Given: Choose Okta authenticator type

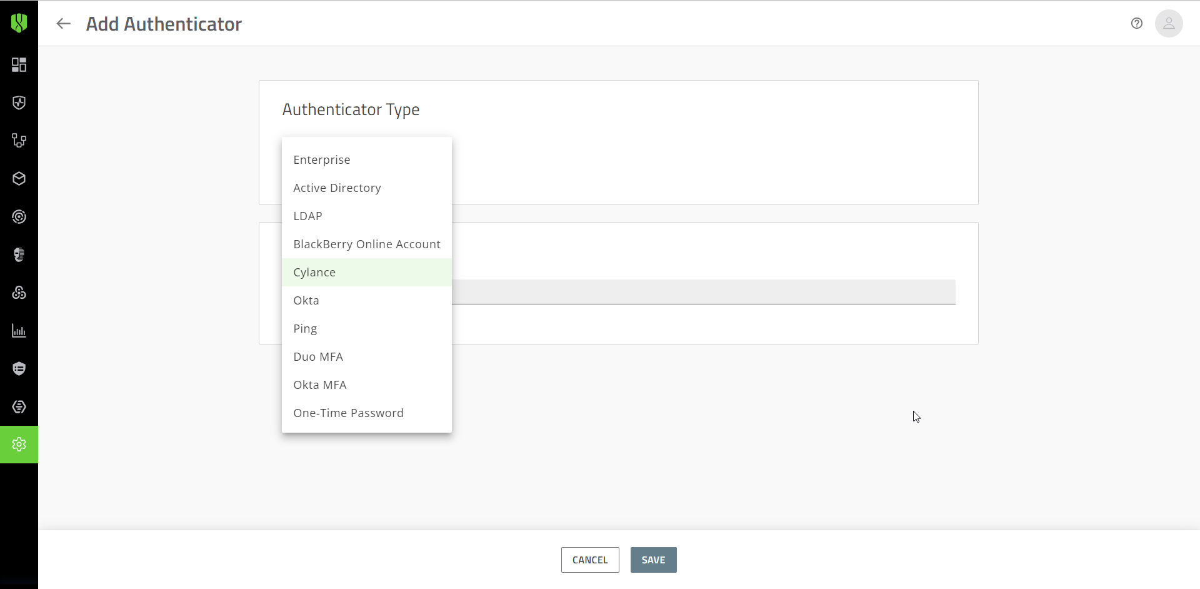Looking at the screenshot, I should (x=367, y=300).
